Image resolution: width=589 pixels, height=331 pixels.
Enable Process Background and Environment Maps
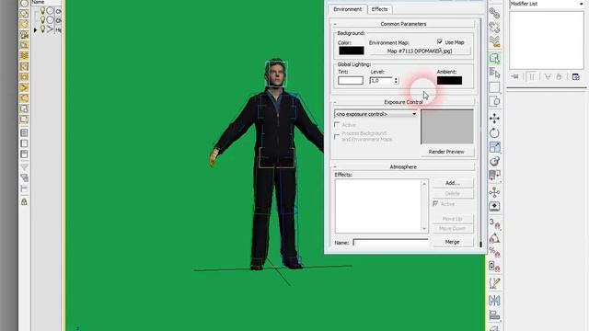click(x=337, y=137)
